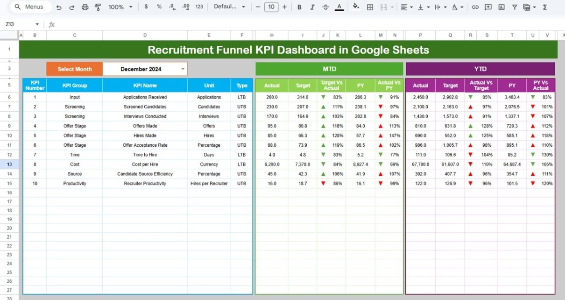Open the Borders tool
The image size is (565, 300).
coord(370,7)
